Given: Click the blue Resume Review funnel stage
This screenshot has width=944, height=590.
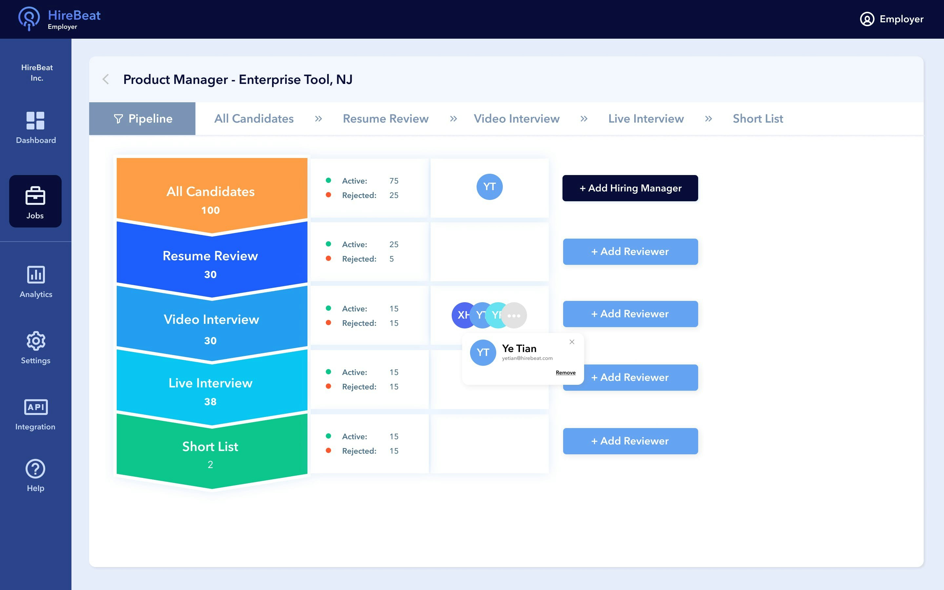Looking at the screenshot, I should tap(212, 260).
